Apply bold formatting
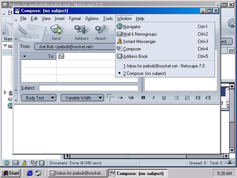Image resolution: width=237 pixels, height=178 pixels. (143, 98)
